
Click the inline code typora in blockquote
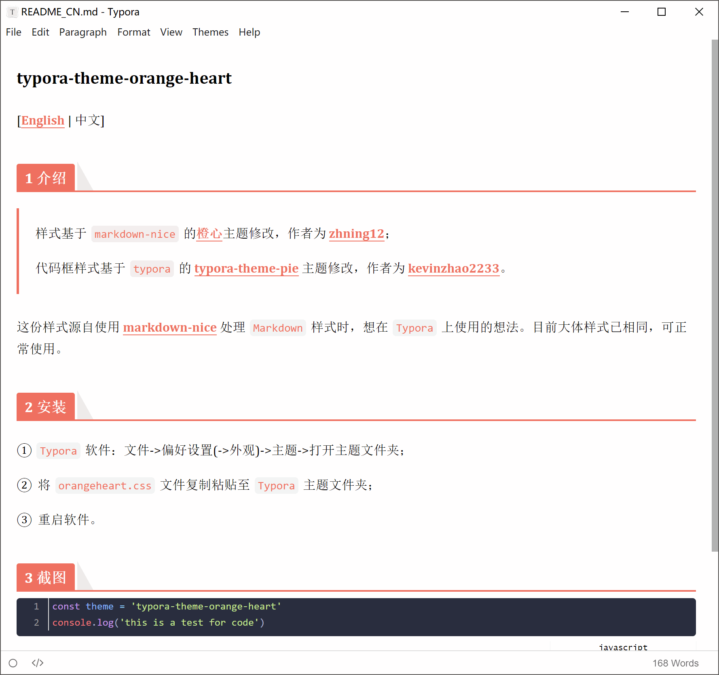[x=152, y=269]
